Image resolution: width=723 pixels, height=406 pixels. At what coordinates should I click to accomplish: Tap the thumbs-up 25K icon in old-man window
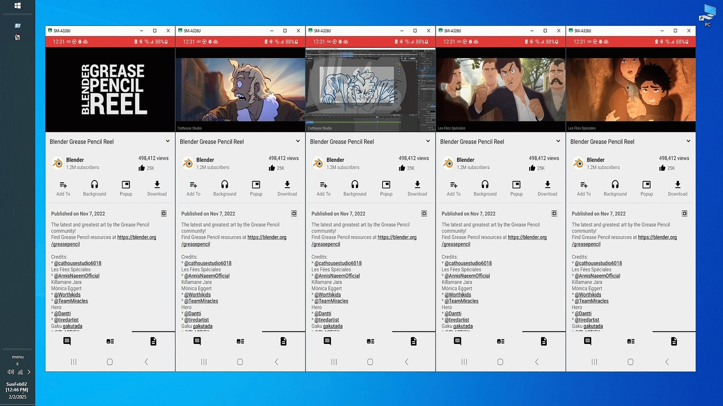(272, 167)
